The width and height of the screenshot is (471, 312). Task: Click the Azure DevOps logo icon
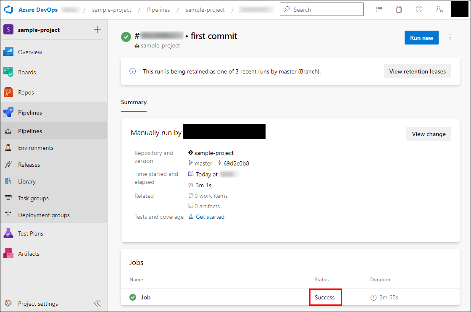point(9,10)
